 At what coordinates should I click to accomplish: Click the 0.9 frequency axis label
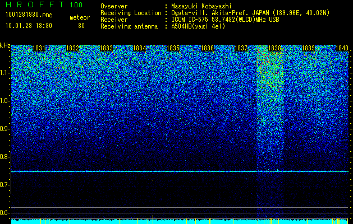(4, 129)
